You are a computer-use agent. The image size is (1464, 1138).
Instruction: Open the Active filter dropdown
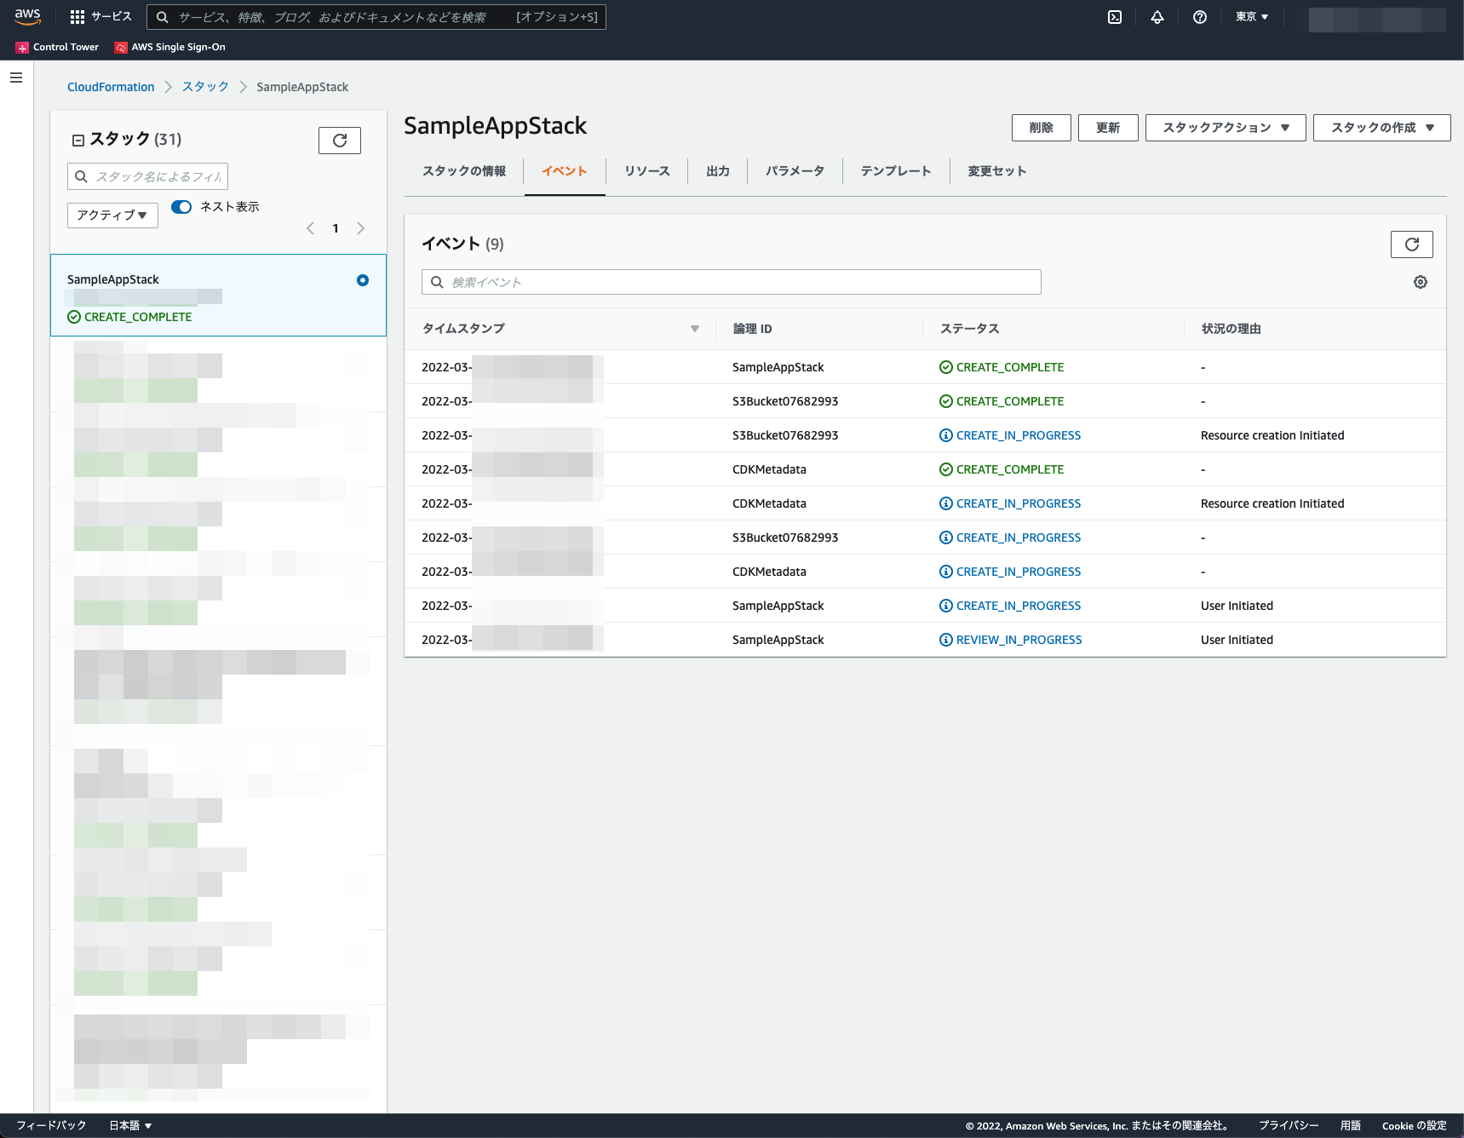coord(112,215)
